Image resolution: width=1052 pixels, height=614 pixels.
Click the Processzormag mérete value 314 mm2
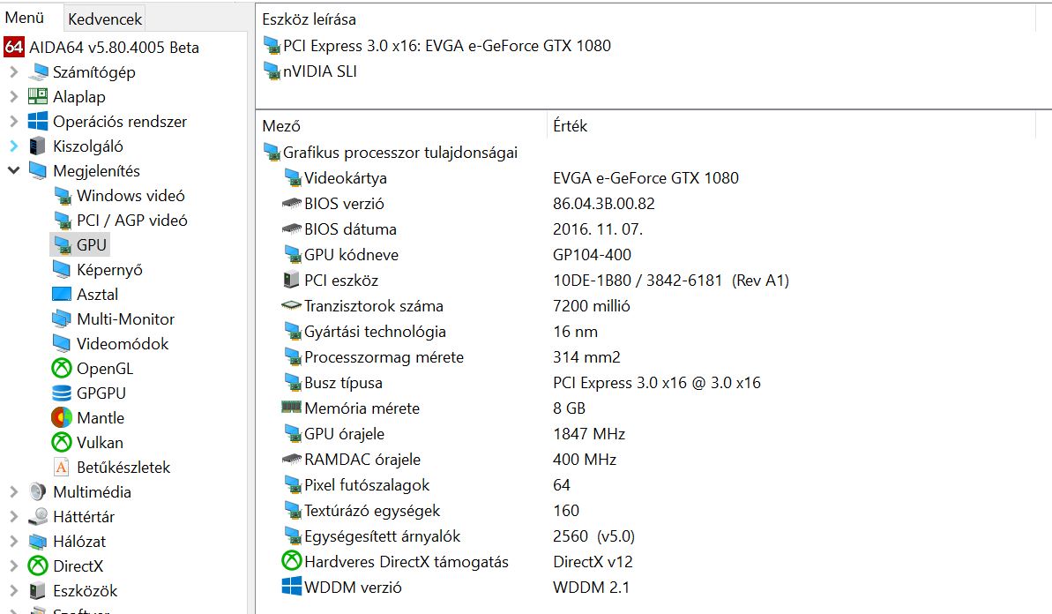[586, 357]
